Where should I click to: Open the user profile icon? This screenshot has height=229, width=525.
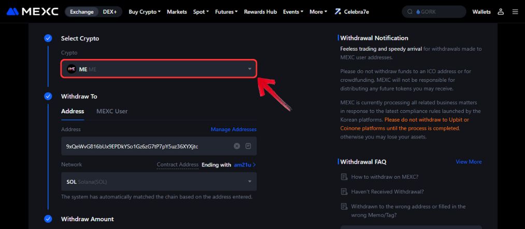click(x=501, y=12)
